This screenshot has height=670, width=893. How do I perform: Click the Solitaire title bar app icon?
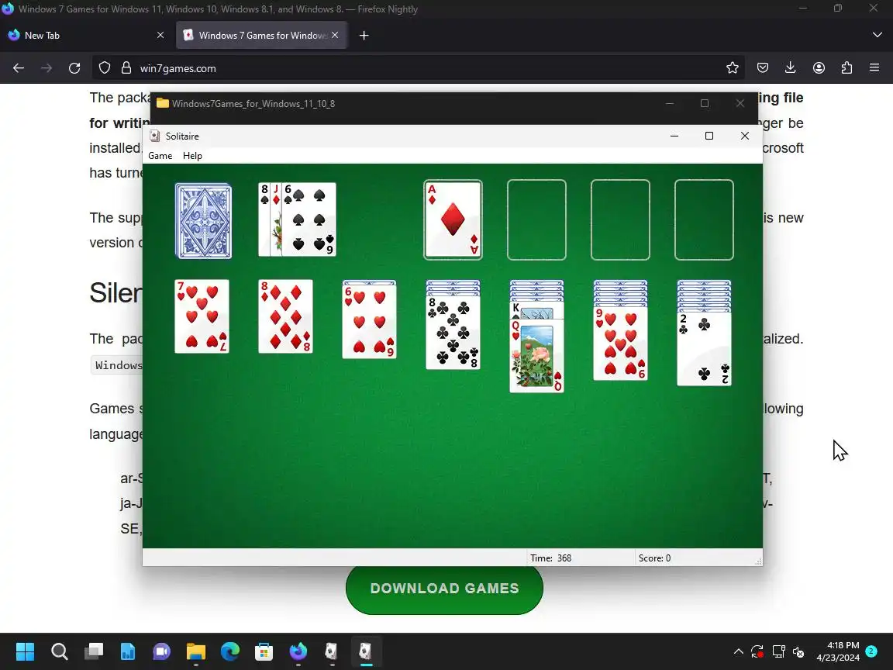tap(154, 136)
